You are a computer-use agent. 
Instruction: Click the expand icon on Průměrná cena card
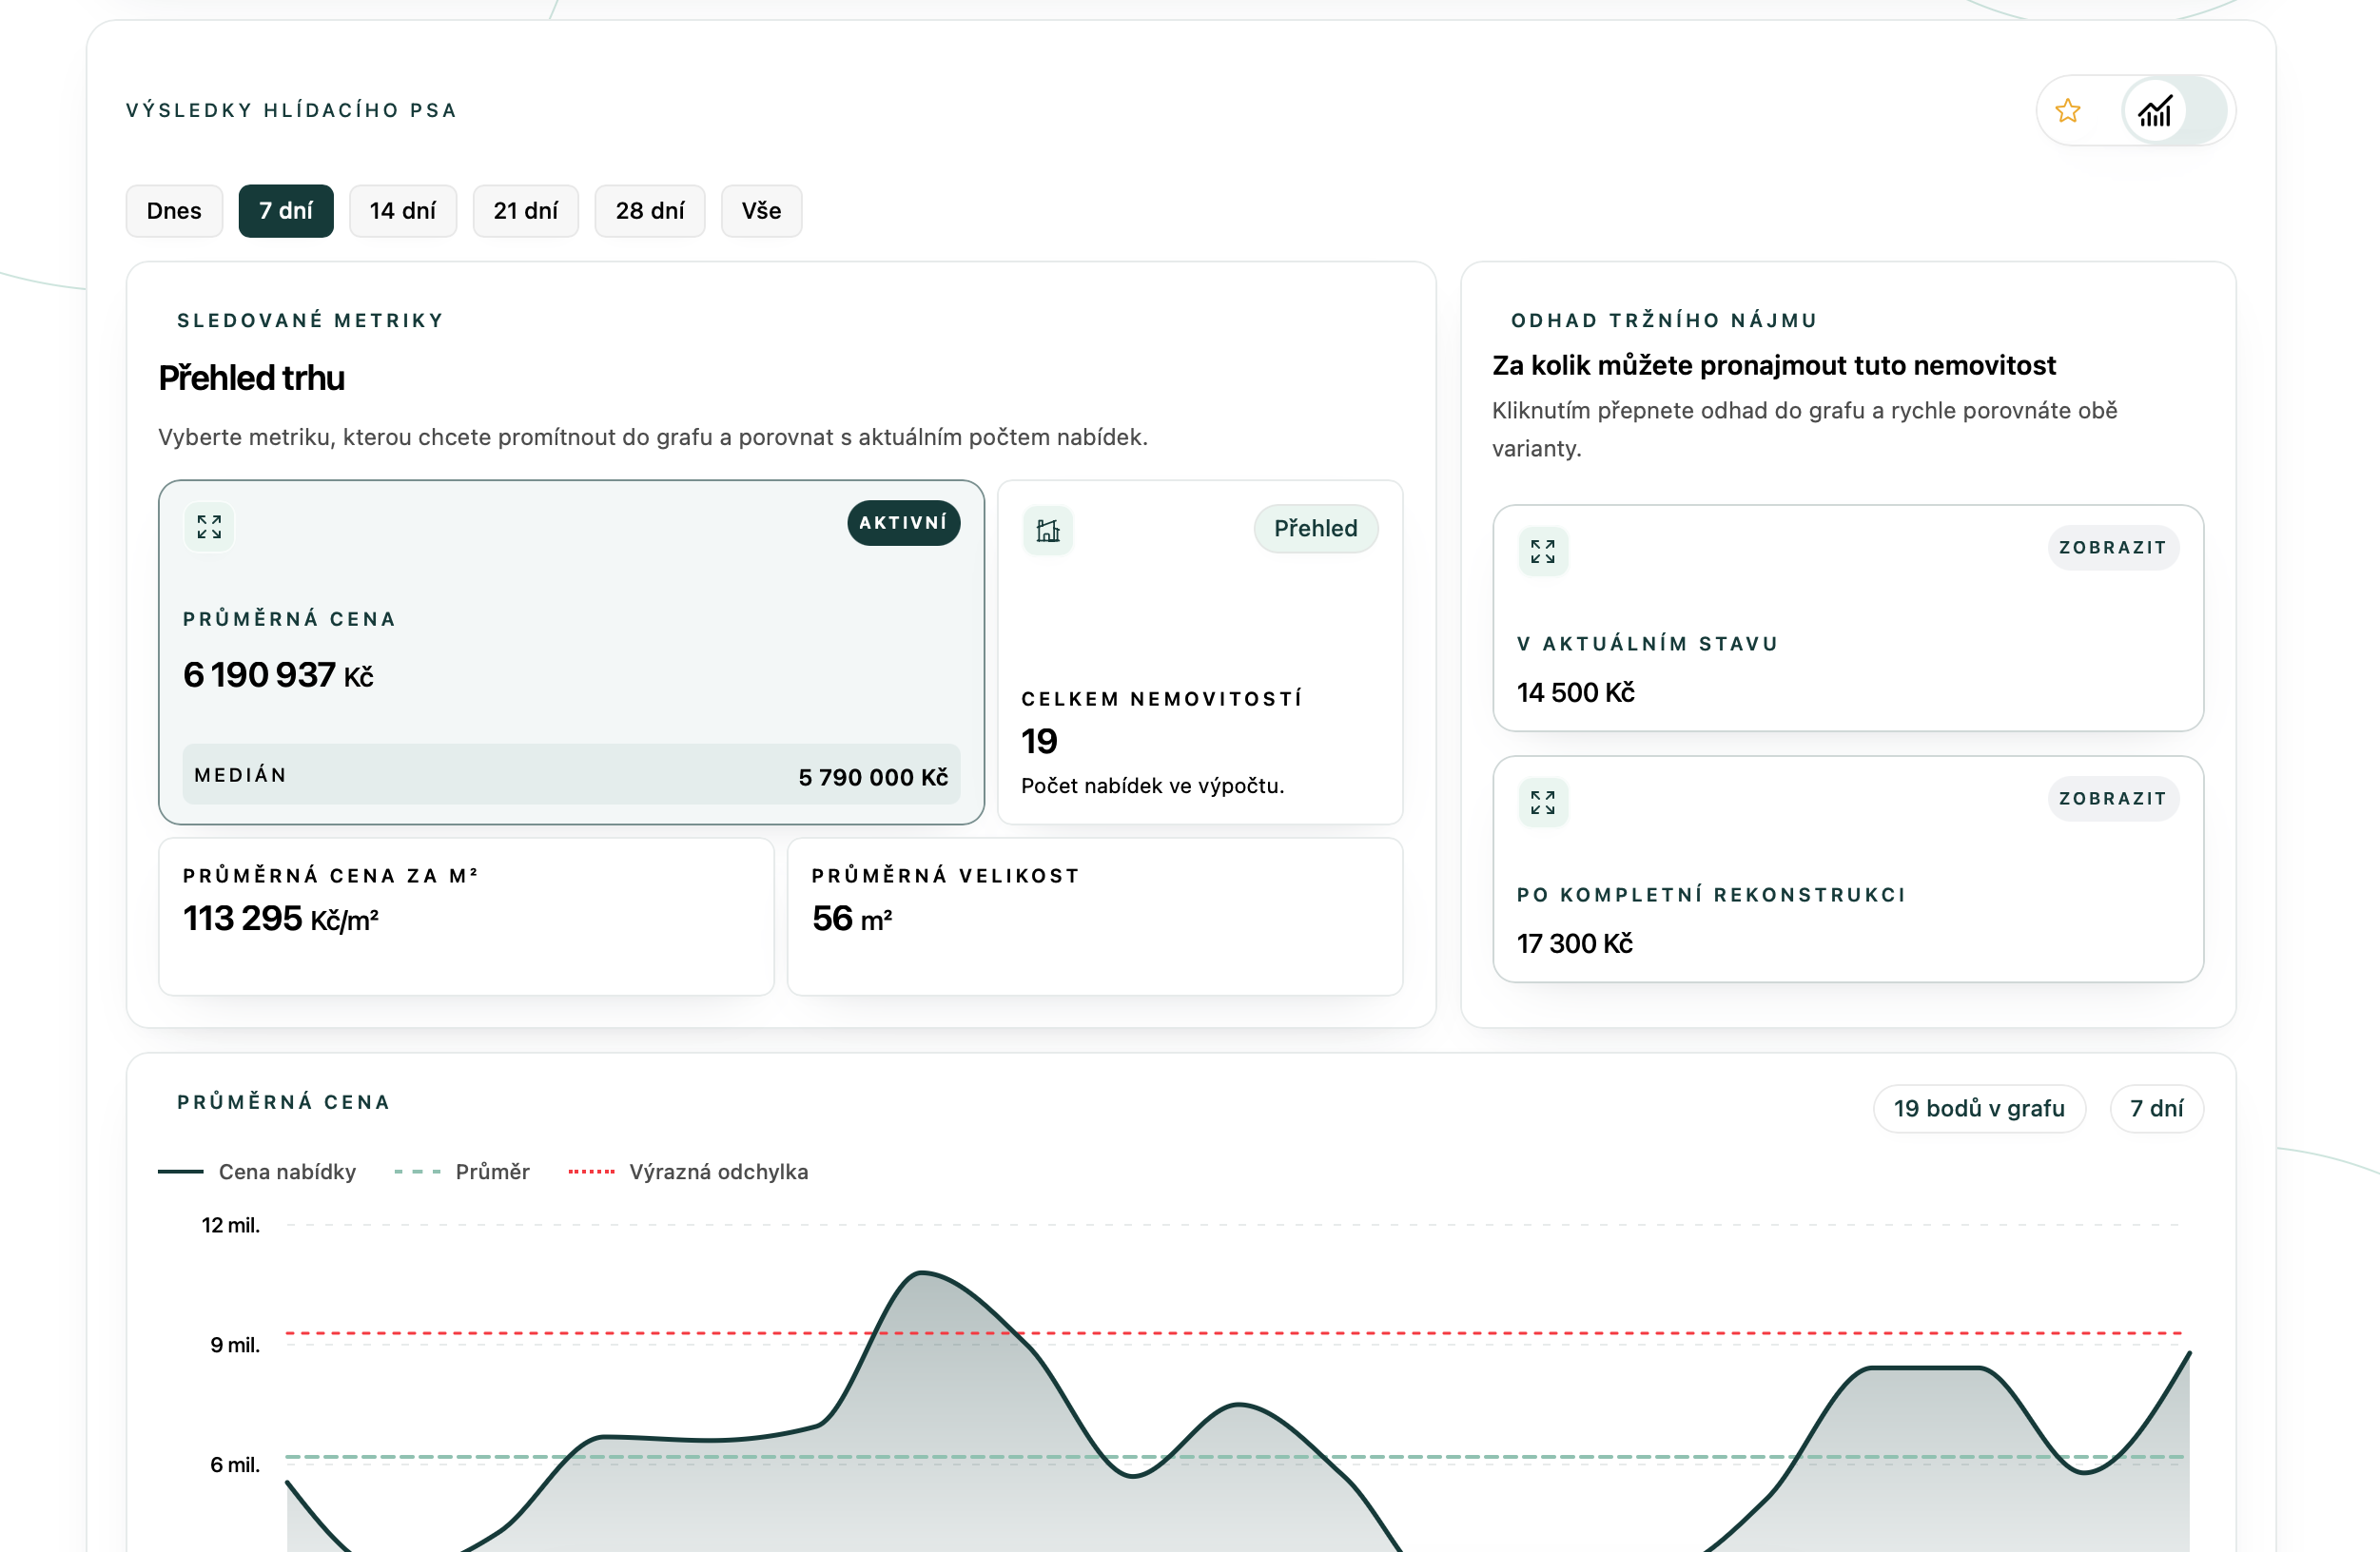click(x=209, y=527)
